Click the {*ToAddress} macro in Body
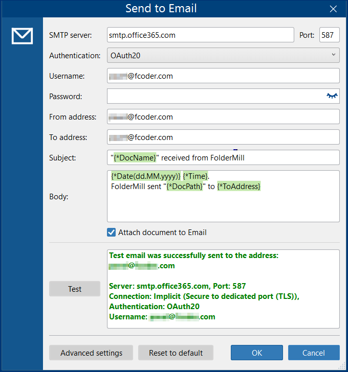The height and width of the screenshot is (372, 348). (x=238, y=186)
